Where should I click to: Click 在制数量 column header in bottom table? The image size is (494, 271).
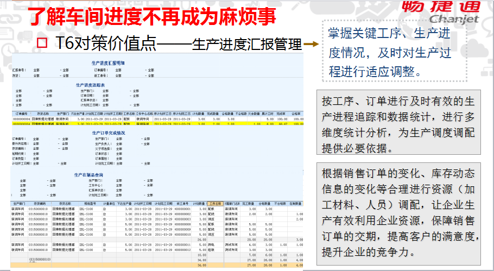point(296,204)
